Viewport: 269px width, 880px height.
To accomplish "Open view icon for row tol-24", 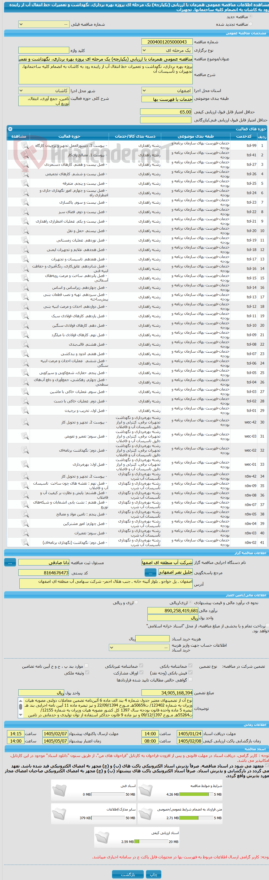I will click(25, 193).
